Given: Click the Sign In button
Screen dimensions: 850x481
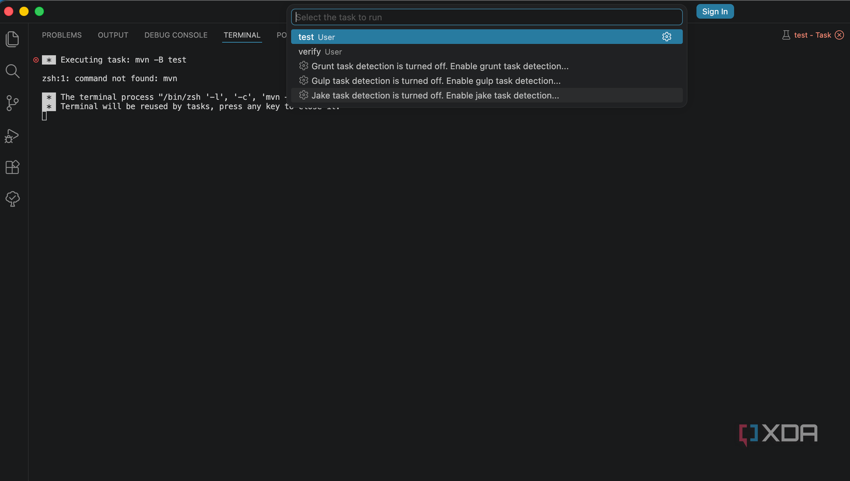Looking at the screenshot, I should pos(715,11).
